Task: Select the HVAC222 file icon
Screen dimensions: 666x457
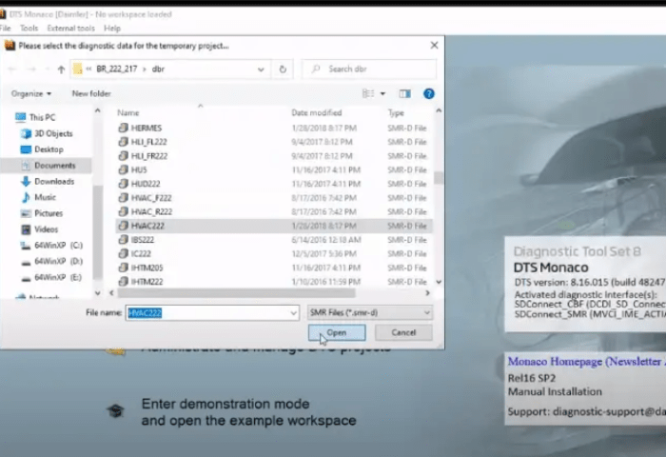Action: 123,226
